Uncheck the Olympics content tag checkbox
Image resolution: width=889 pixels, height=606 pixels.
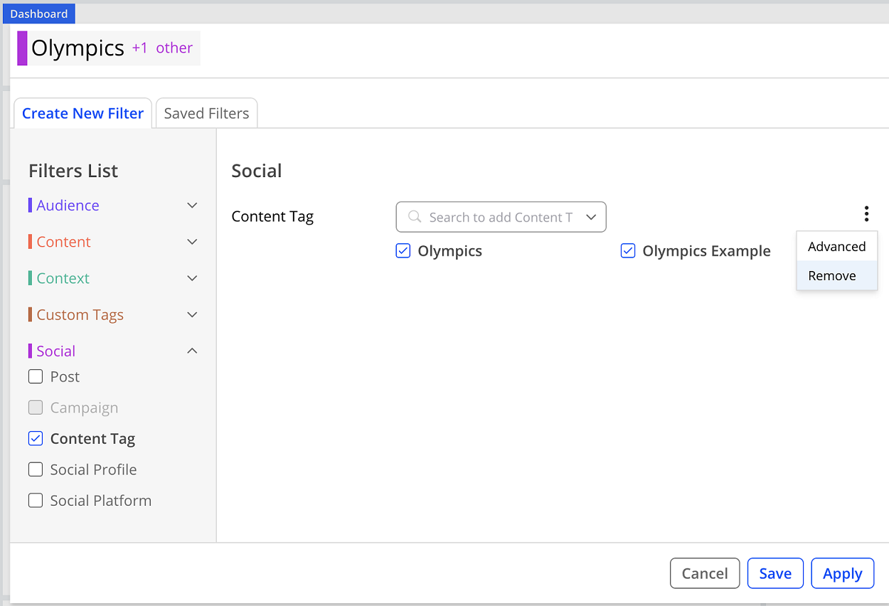pyautogui.click(x=403, y=250)
